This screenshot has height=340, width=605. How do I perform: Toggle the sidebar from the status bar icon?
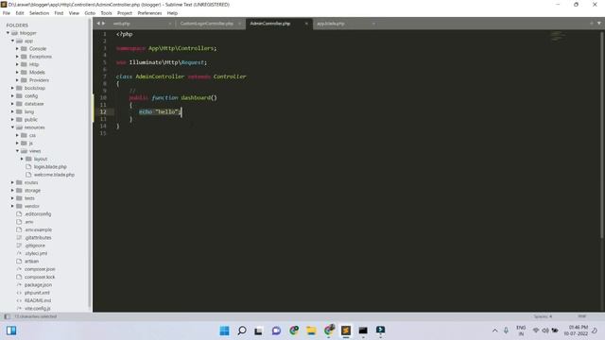coord(7,316)
